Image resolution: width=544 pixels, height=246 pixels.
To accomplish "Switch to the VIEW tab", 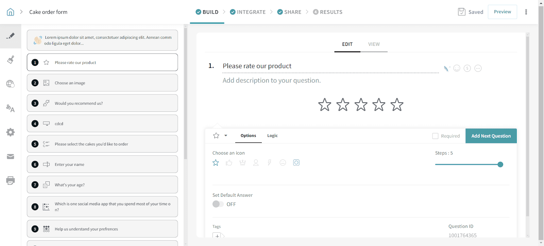I will [x=374, y=44].
